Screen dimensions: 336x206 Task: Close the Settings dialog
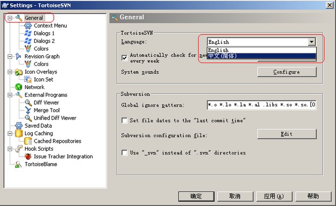pos(330,5)
